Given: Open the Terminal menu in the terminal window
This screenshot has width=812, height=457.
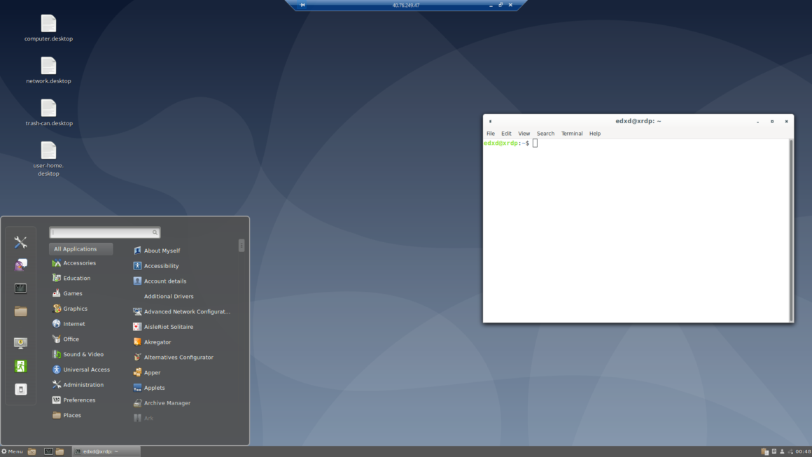Looking at the screenshot, I should tap(572, 133).
